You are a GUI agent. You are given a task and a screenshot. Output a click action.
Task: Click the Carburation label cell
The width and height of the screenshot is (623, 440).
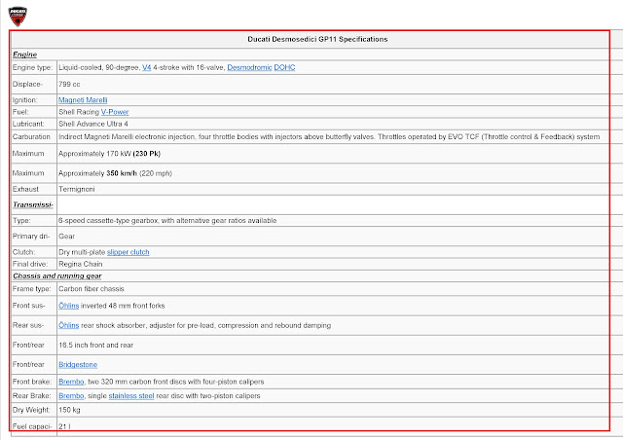point(34,136)
